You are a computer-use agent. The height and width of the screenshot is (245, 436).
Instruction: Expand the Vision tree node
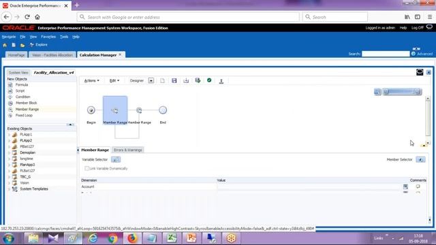(9, 183)
